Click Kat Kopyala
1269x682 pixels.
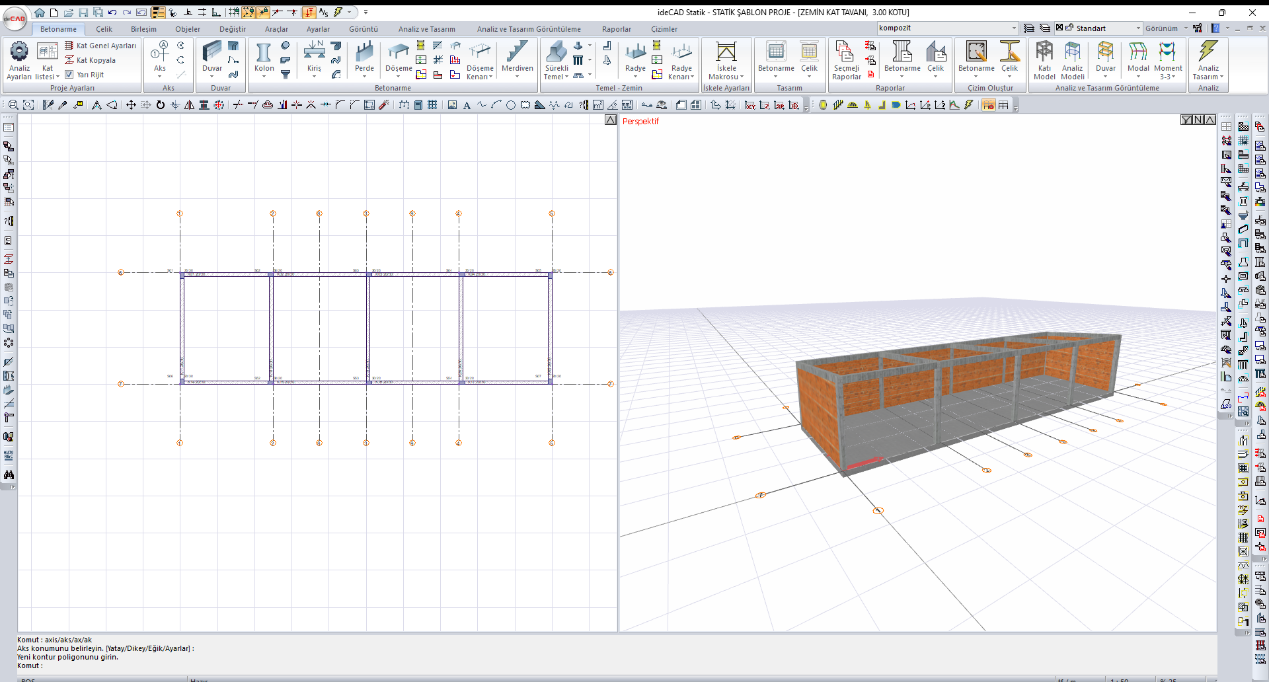[90, 60]
